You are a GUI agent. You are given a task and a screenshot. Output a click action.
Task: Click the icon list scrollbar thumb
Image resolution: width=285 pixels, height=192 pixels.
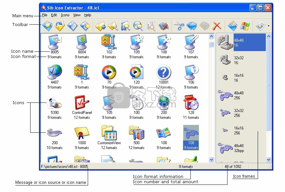coord(211,44)
